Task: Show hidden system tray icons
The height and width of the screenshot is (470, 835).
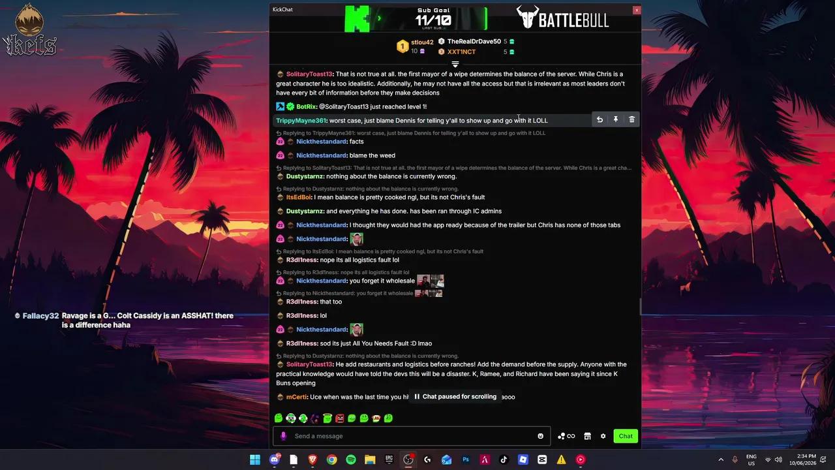Action: (x=721, y=460)
